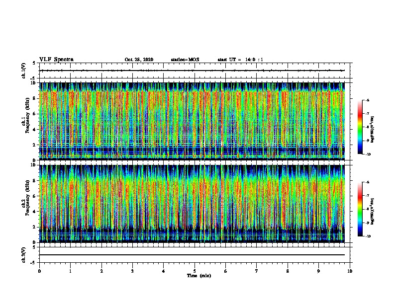This screenshot has width=394, height=304.
Task: Click the ch.1 spectrogram colorbar
Action: click(360, 127)
